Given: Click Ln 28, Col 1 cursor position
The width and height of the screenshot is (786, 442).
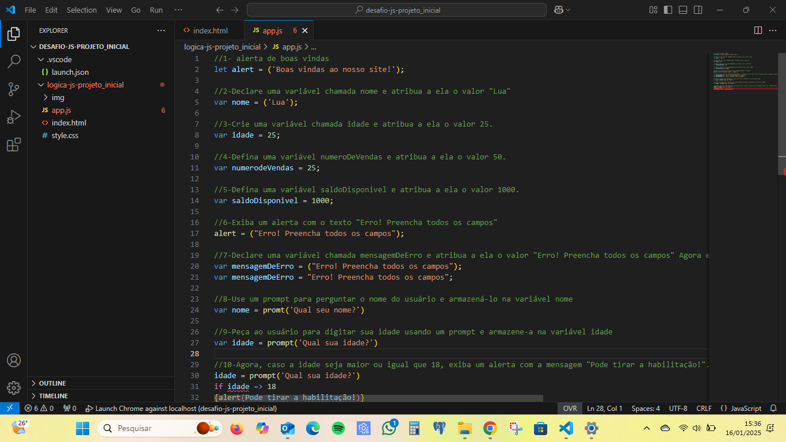Looking at the screenshot, I should tap(605, 408).
